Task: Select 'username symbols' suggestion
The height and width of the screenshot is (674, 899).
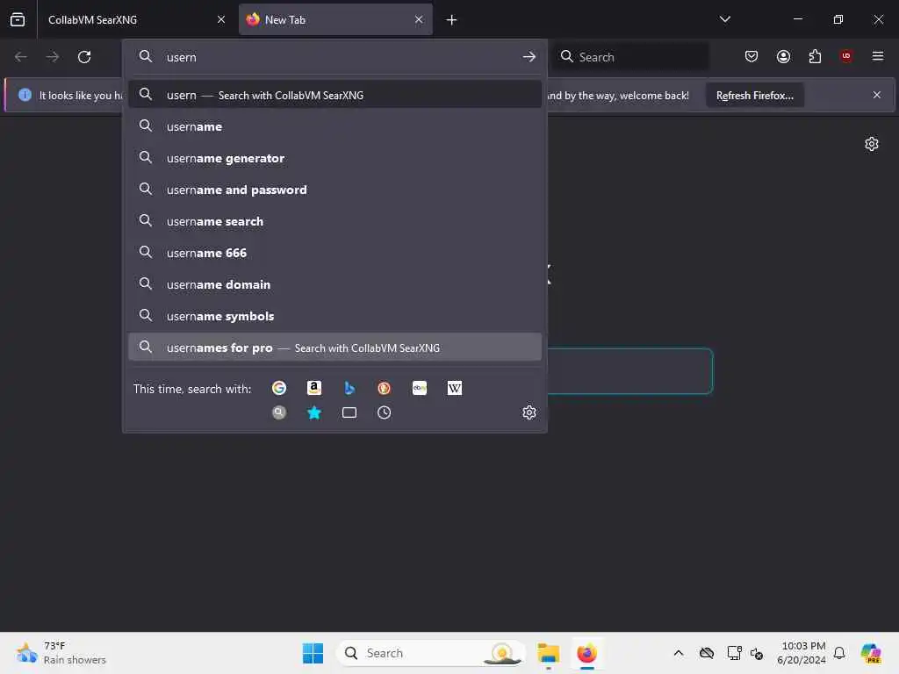Action: (334, 315)
